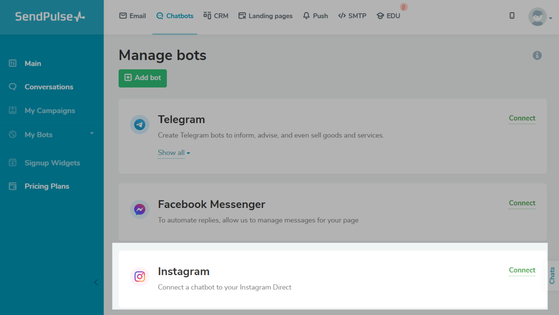The image size is (559, 315).
Task: Click the Instagram heading
Action: pos(184,271)
